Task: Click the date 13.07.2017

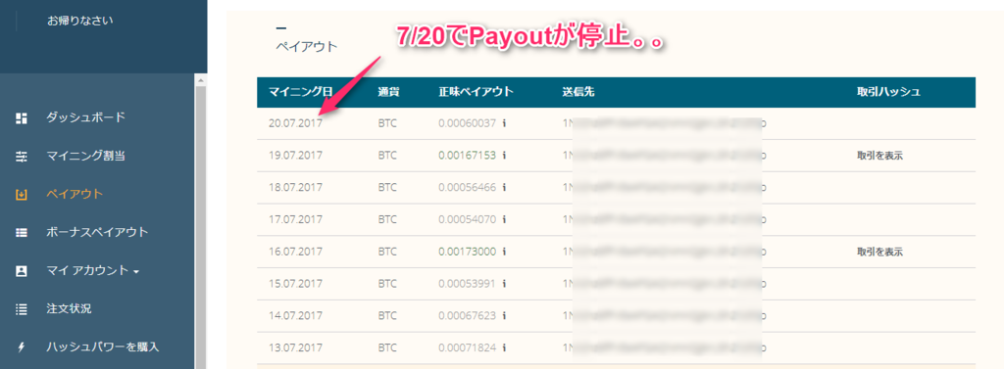Action: (295, 347)
